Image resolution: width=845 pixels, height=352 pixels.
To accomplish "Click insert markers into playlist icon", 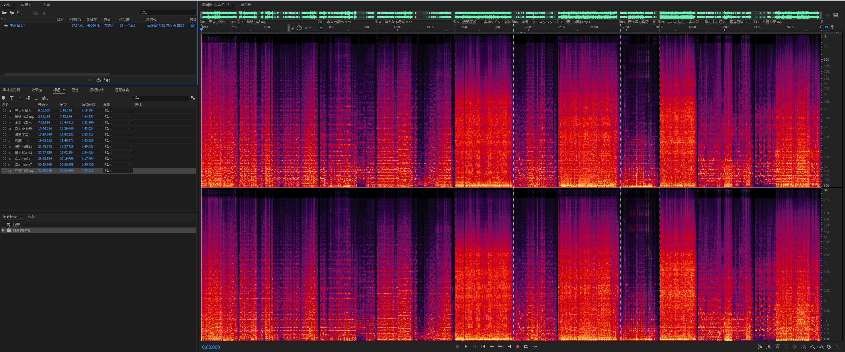I will click(28, 98).
